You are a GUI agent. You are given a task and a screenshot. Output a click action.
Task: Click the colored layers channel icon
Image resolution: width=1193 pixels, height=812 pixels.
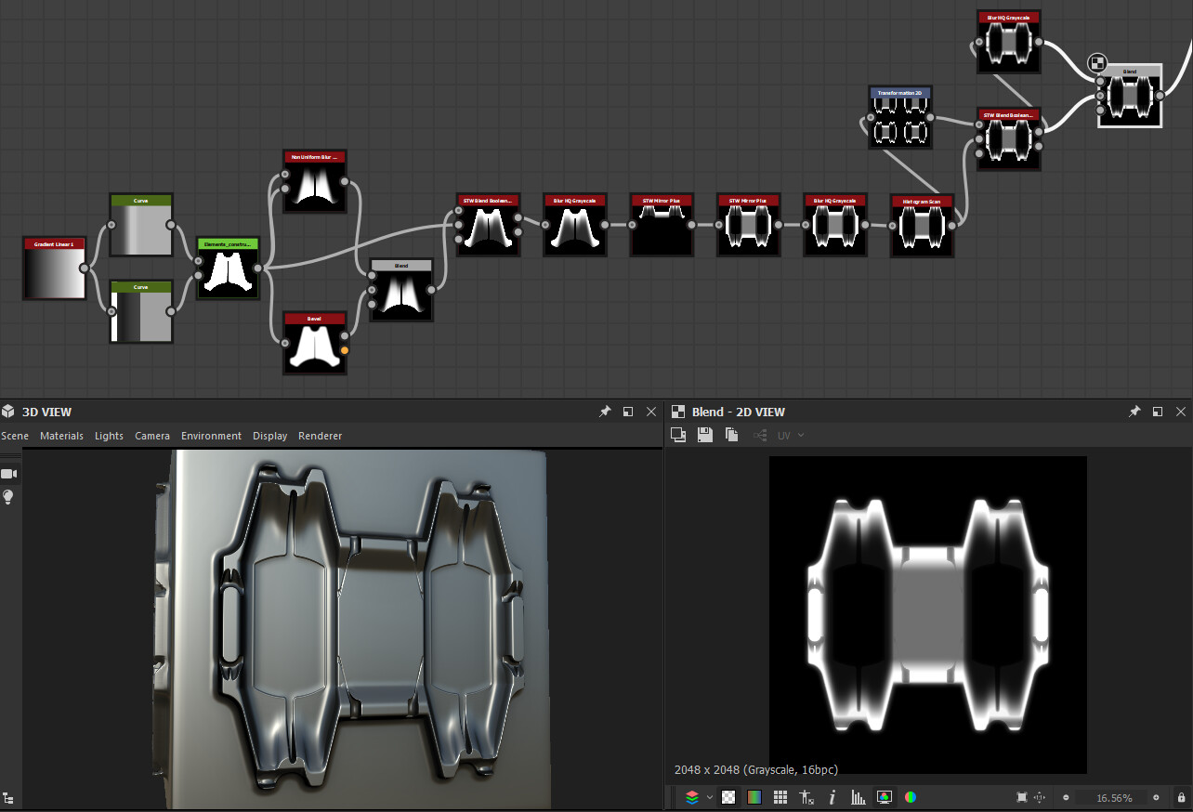tap(692, 797)
